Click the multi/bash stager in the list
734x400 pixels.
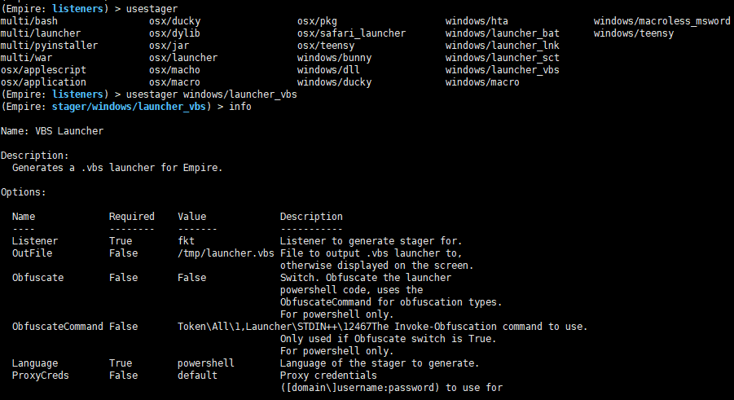pyautogui.click(x=29, y=20)
